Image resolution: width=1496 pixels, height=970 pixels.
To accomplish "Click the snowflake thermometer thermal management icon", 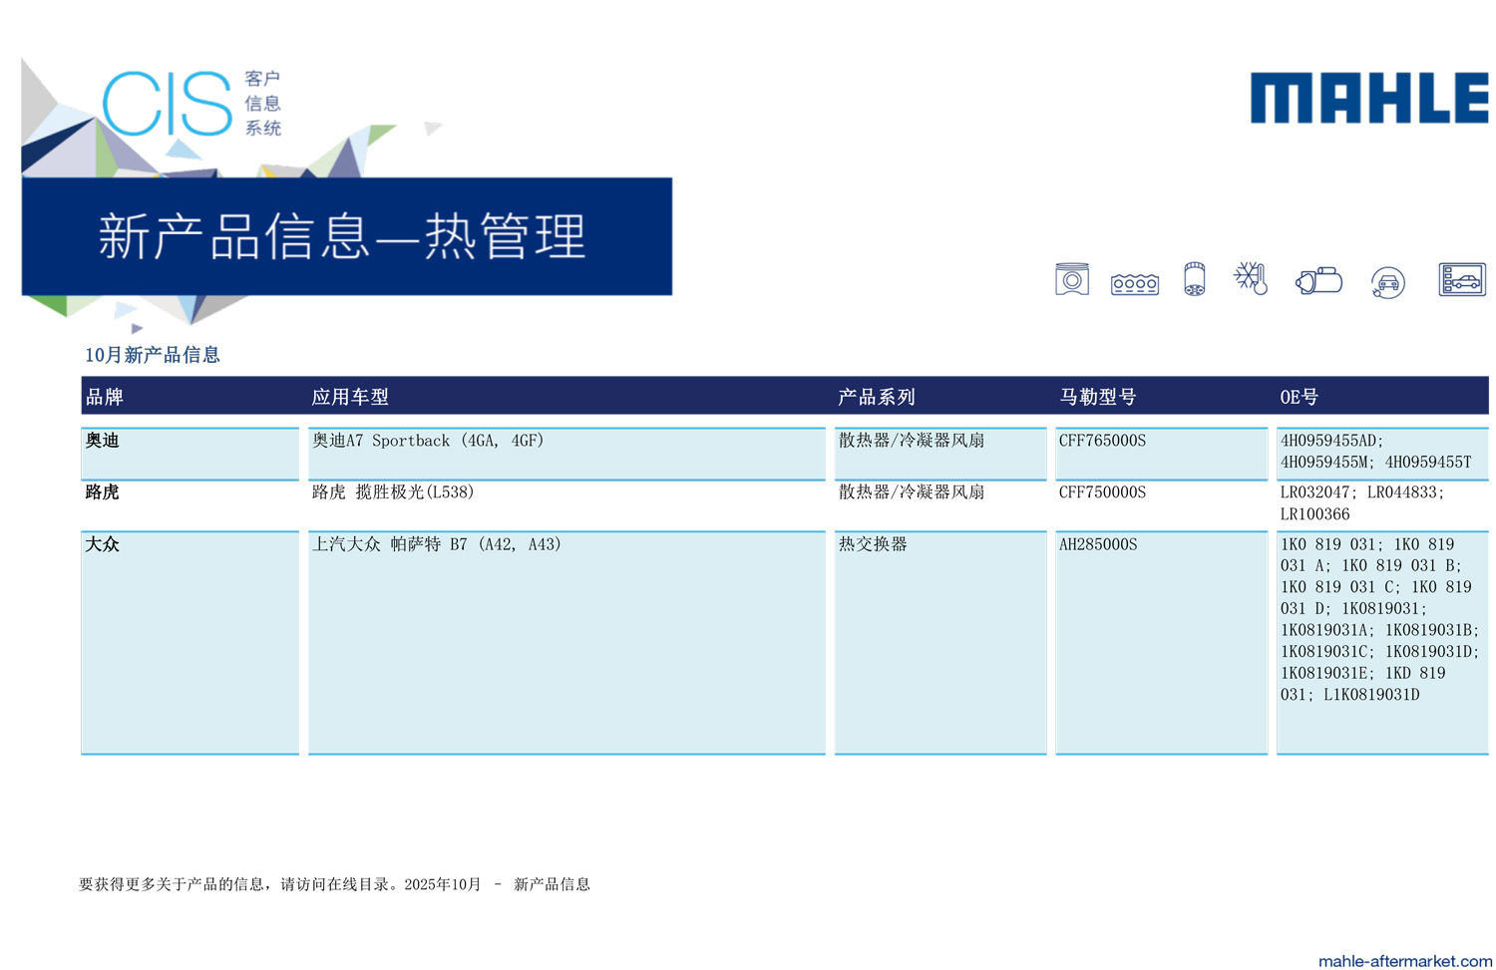I will coord(1251,279).
